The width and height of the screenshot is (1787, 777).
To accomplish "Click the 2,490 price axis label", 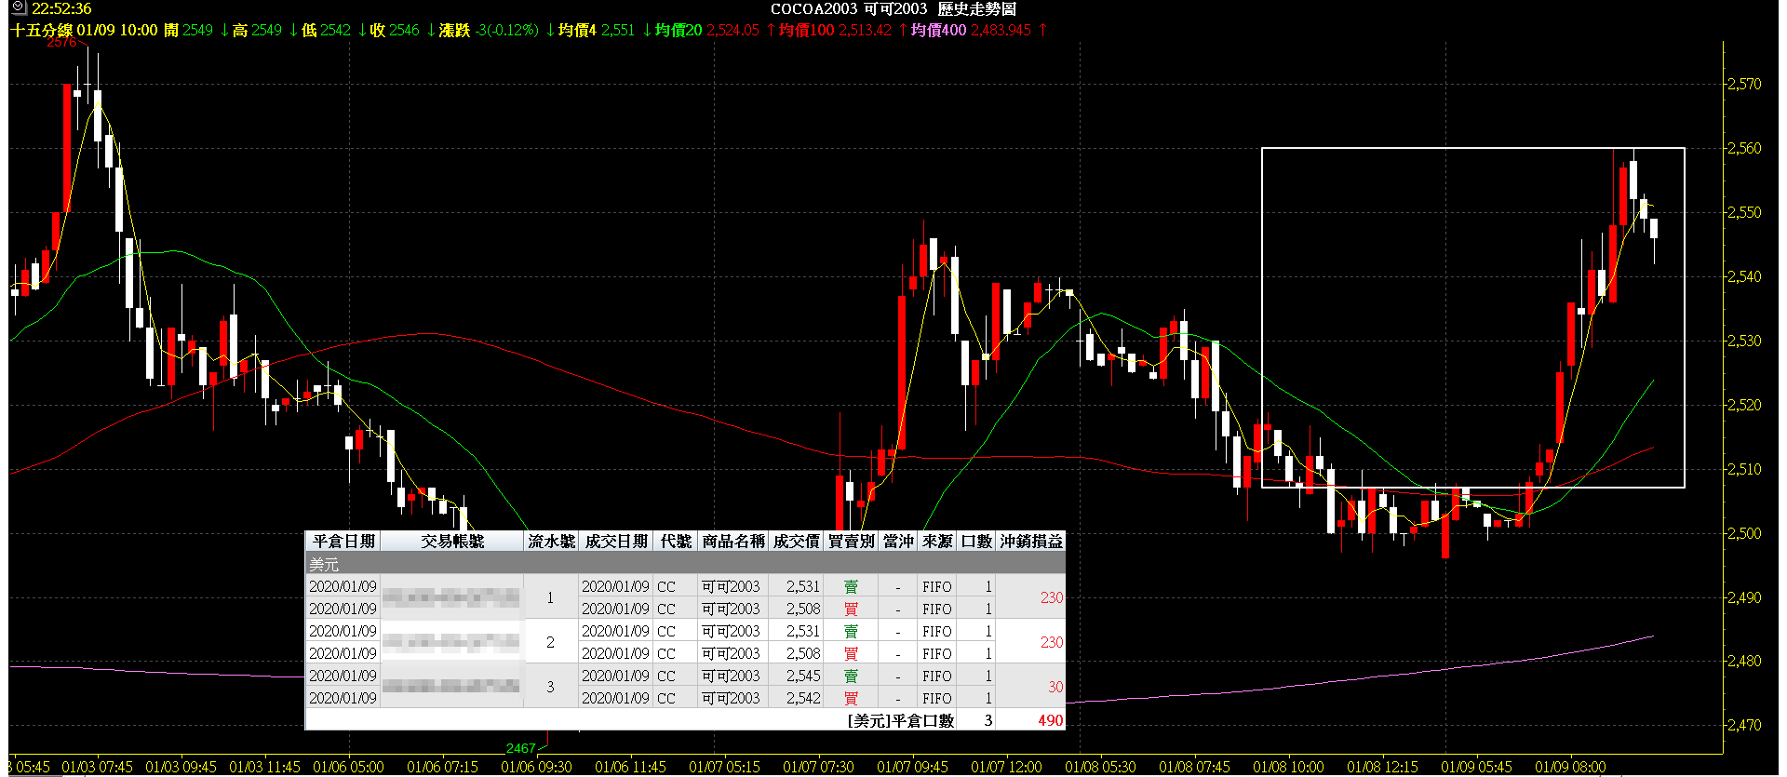I will click(x=1744, y=597).
